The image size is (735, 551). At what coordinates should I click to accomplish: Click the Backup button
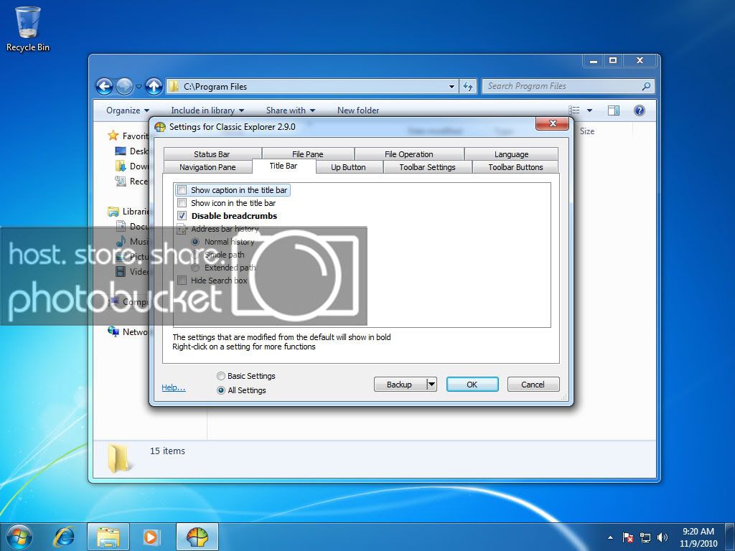[399, 385]
